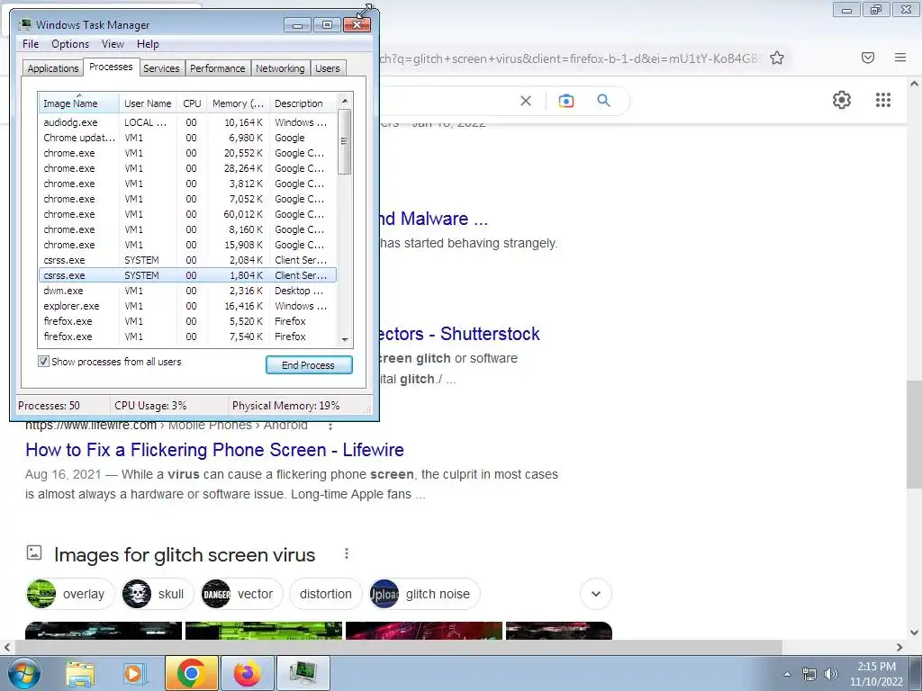
Task: Open the Help menu in Task Manager
Action: click(x=148, y=44)
